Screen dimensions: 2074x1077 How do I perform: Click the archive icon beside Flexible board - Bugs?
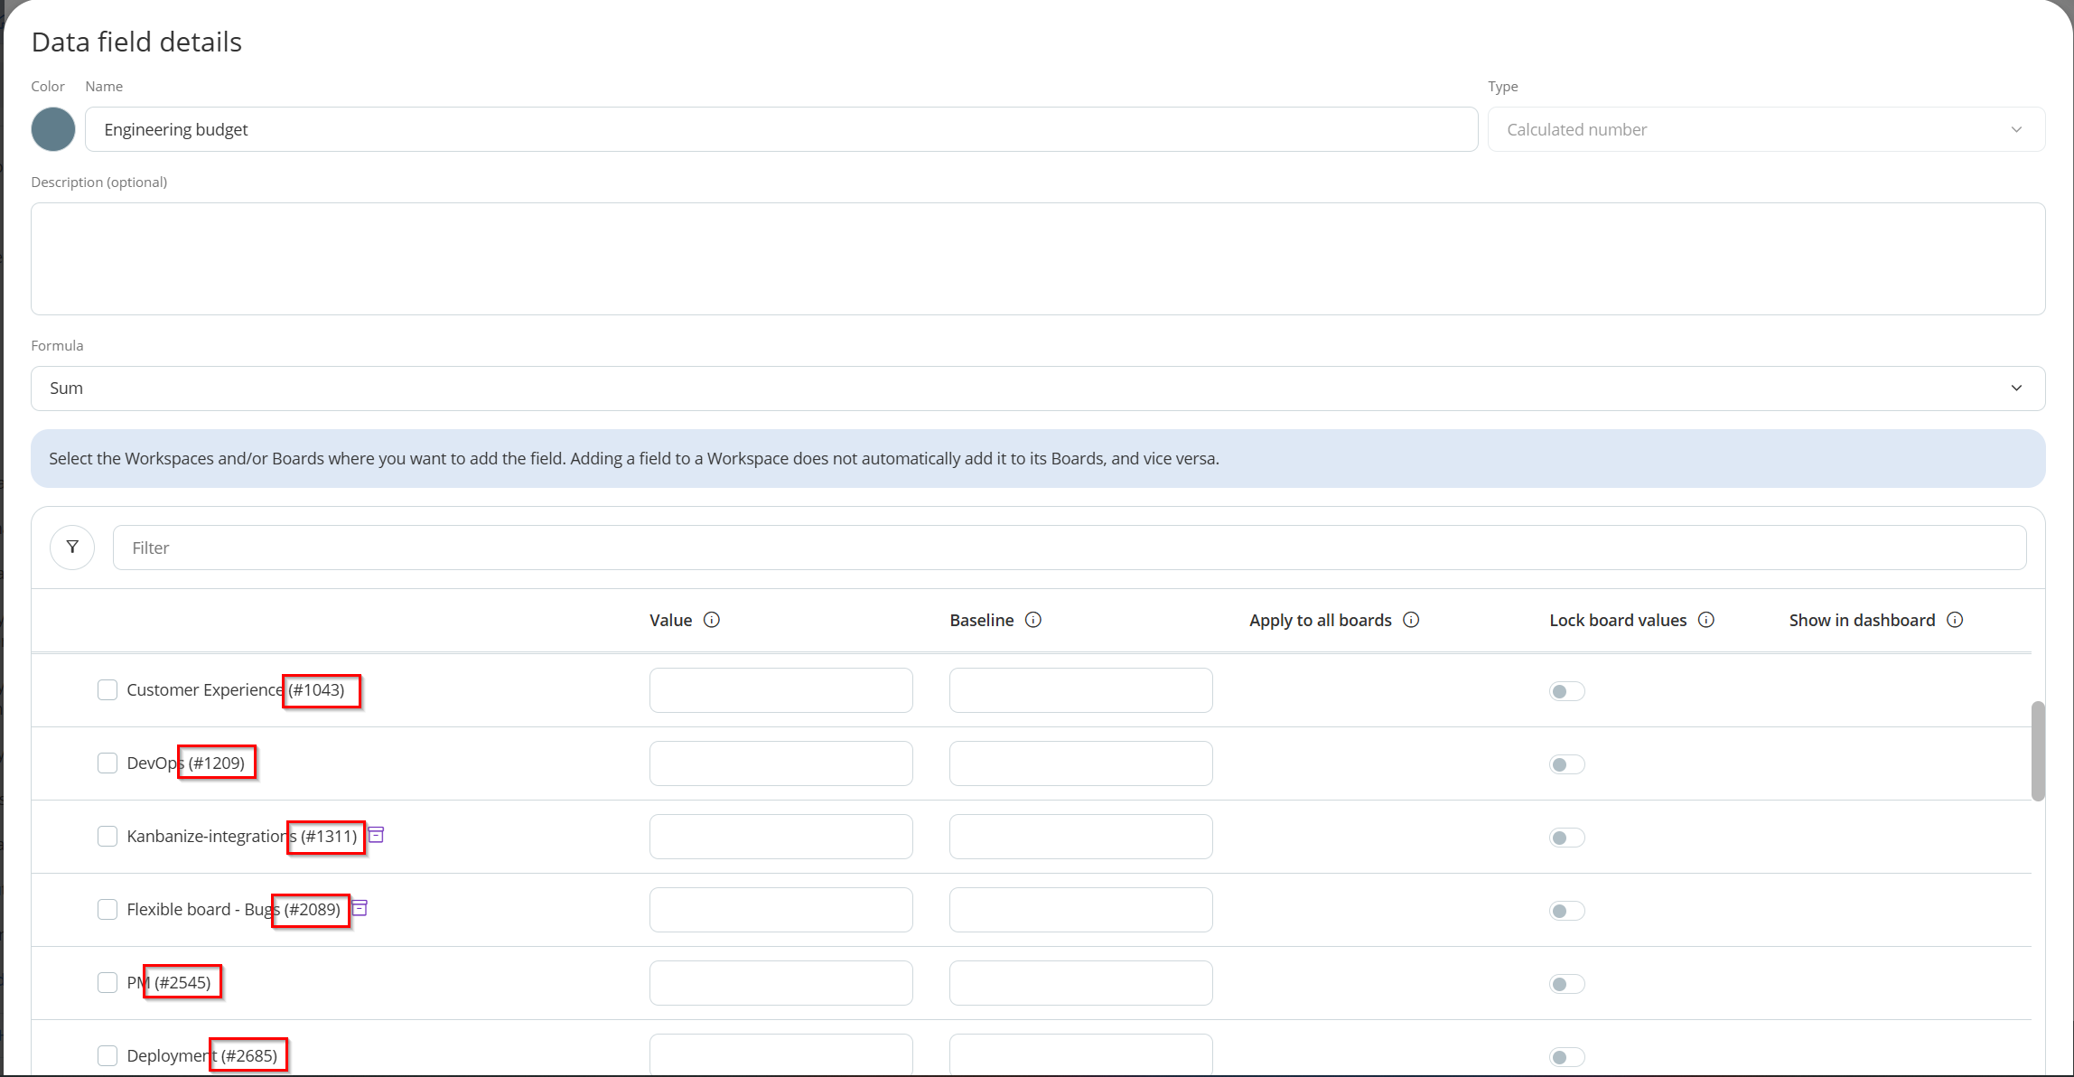coord(360,908)
